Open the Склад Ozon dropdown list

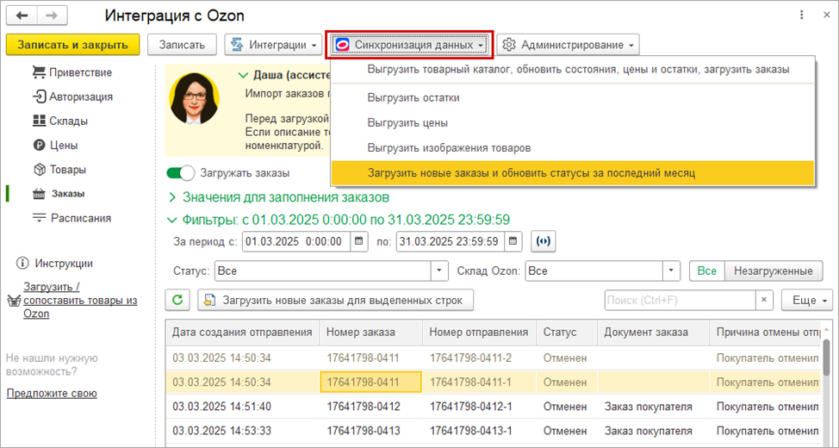(672, 271)
